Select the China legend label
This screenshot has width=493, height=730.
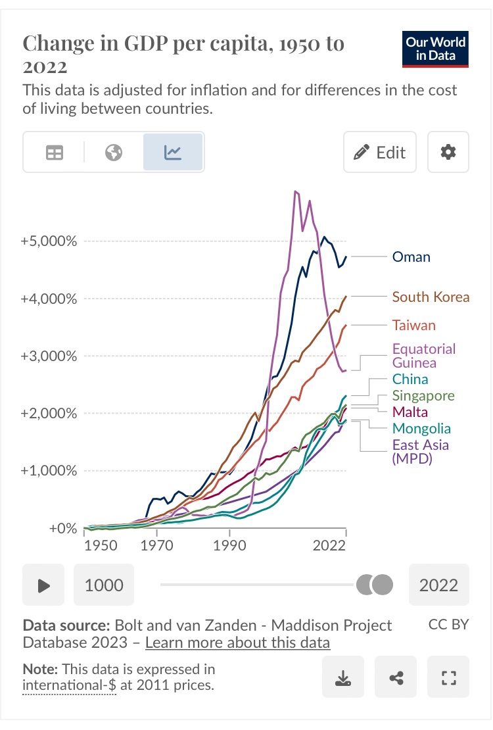tap(410, 379)
